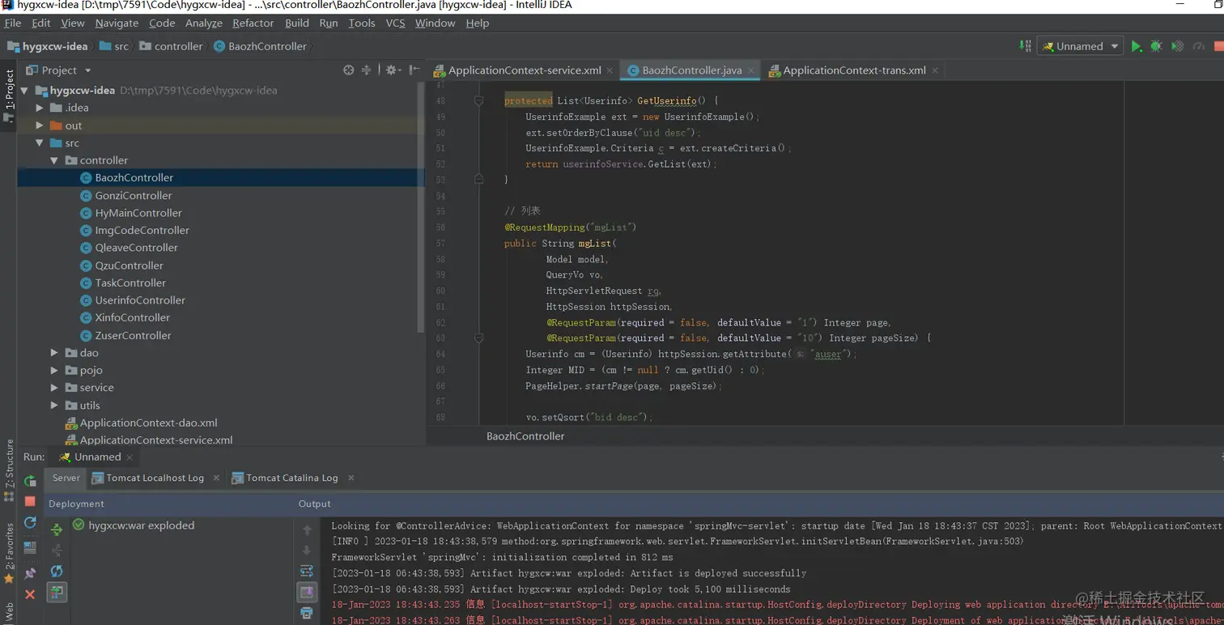Open the Favorites tool window
1224x625 pixels.
9,553
